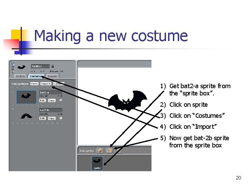This screenshot has height=186, width=249.
Task: Click the bat sprite on the stage
Action: click(127, 101)
